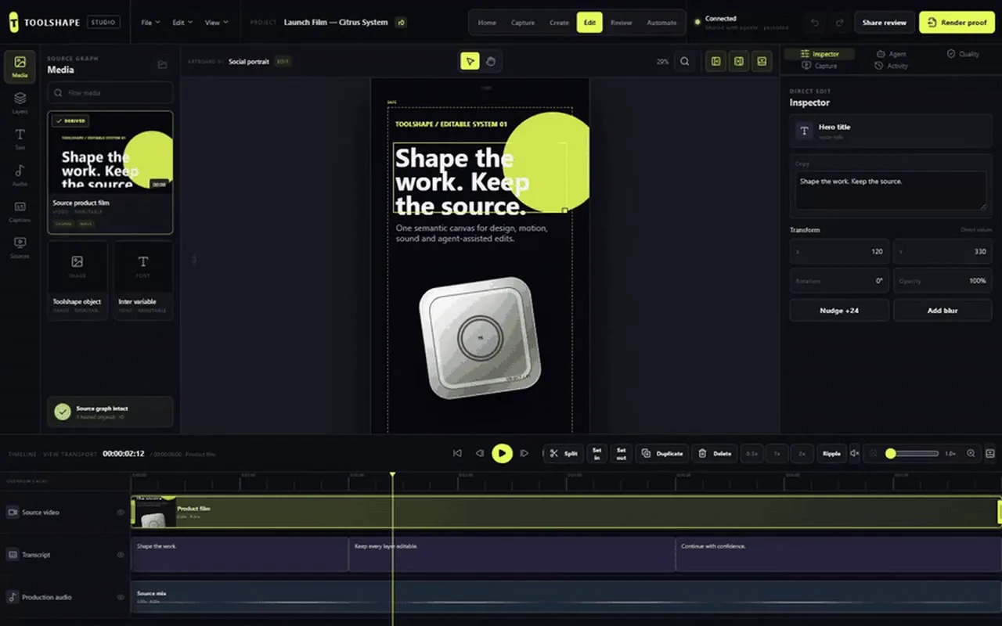Open the Captions panel in the sidebar
Viewport: 1002px width, 626px height.
pos(20,210)
